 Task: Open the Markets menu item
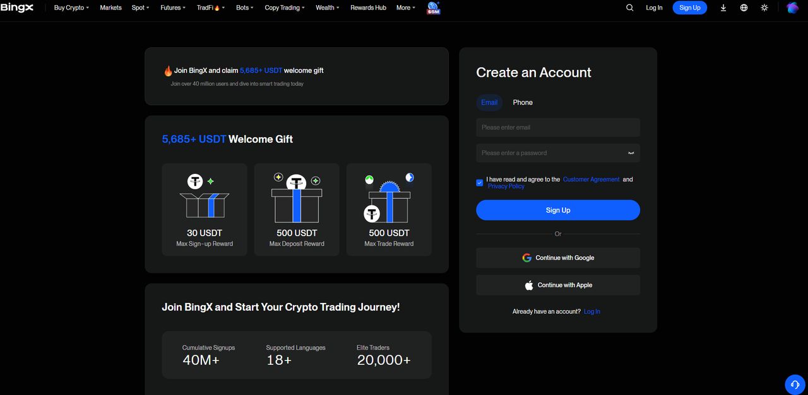click(x=110, y=8)
